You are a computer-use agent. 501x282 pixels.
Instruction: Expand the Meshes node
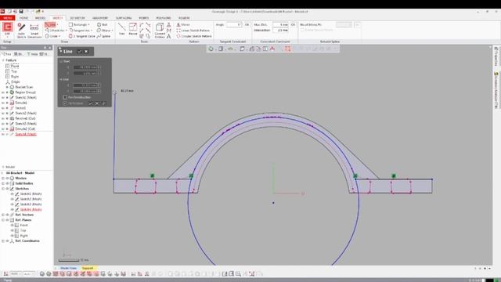click(x=3, y=178)
